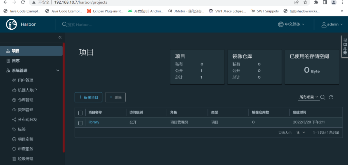Screen dimensions: 348x165
Task: Select 项目 projects in the sidebar
Action: tap(16, 51)
